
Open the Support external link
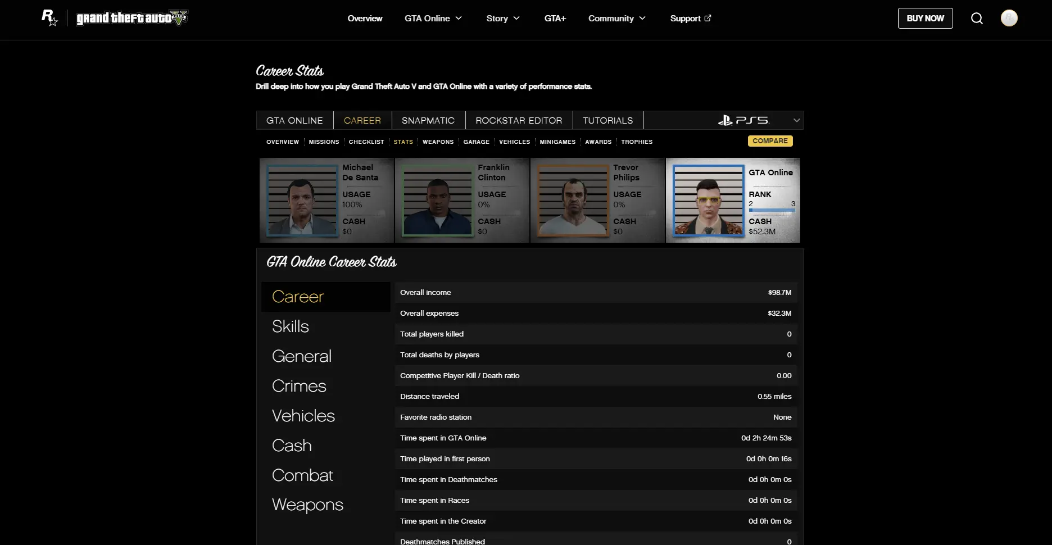click(690, 19)
